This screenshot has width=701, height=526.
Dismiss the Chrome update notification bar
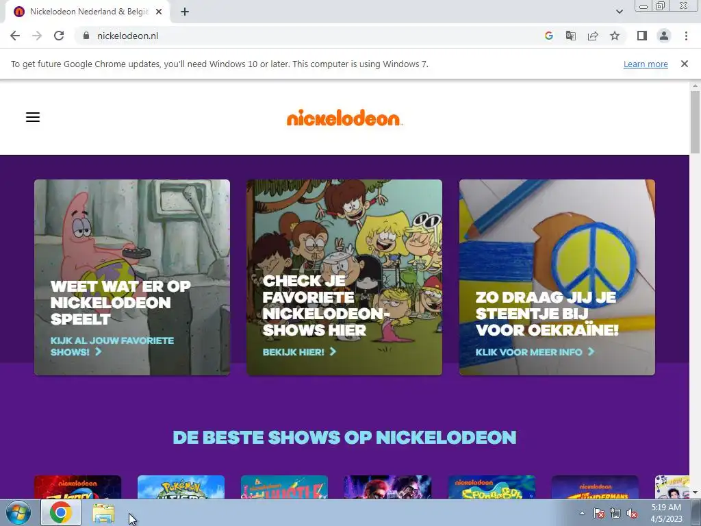684,64
